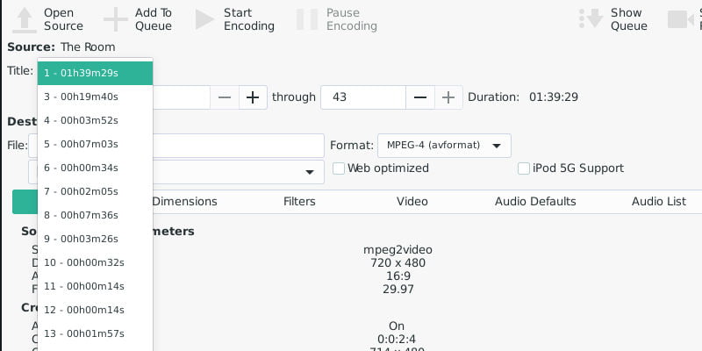
Task: Click the plus button beside chapter 43
Action: pyautogui.click(x=449, y=97)
